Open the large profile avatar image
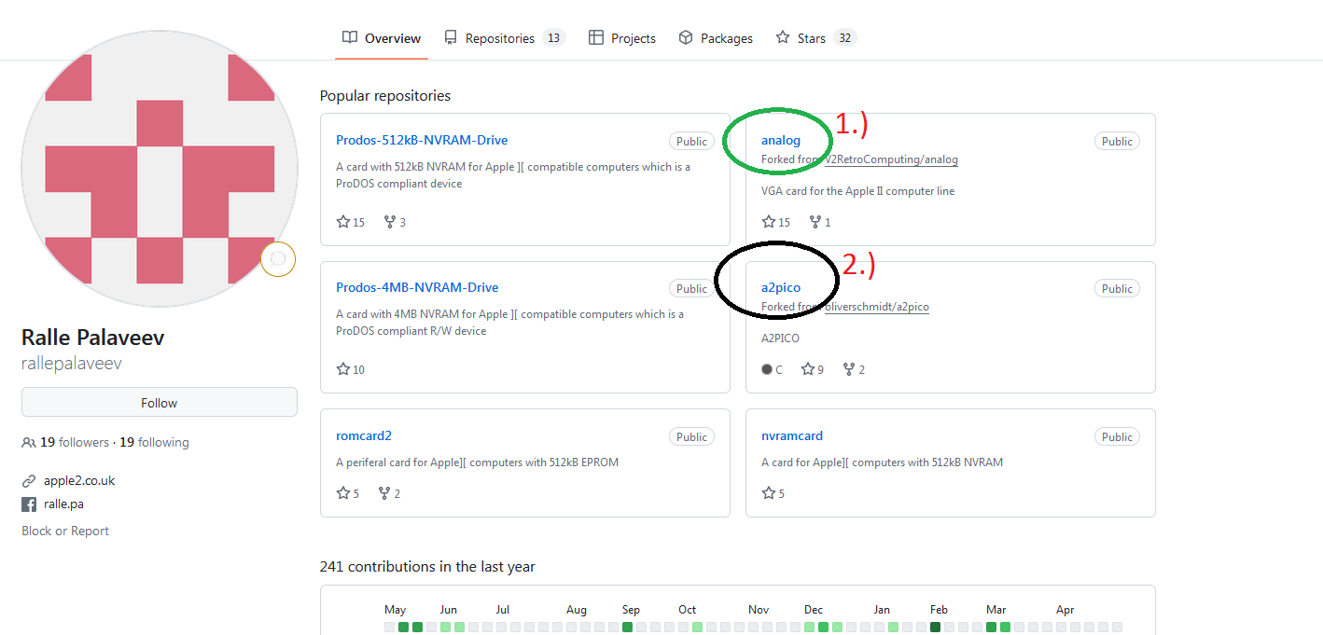Viewport: 1323px width, 635px height. pos(160,169)
